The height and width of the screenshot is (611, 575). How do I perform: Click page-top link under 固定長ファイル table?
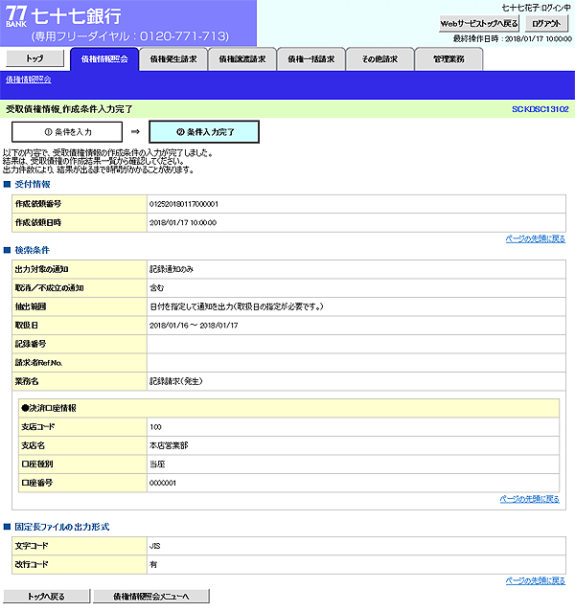pyautogui.click(x=536, y=581)
